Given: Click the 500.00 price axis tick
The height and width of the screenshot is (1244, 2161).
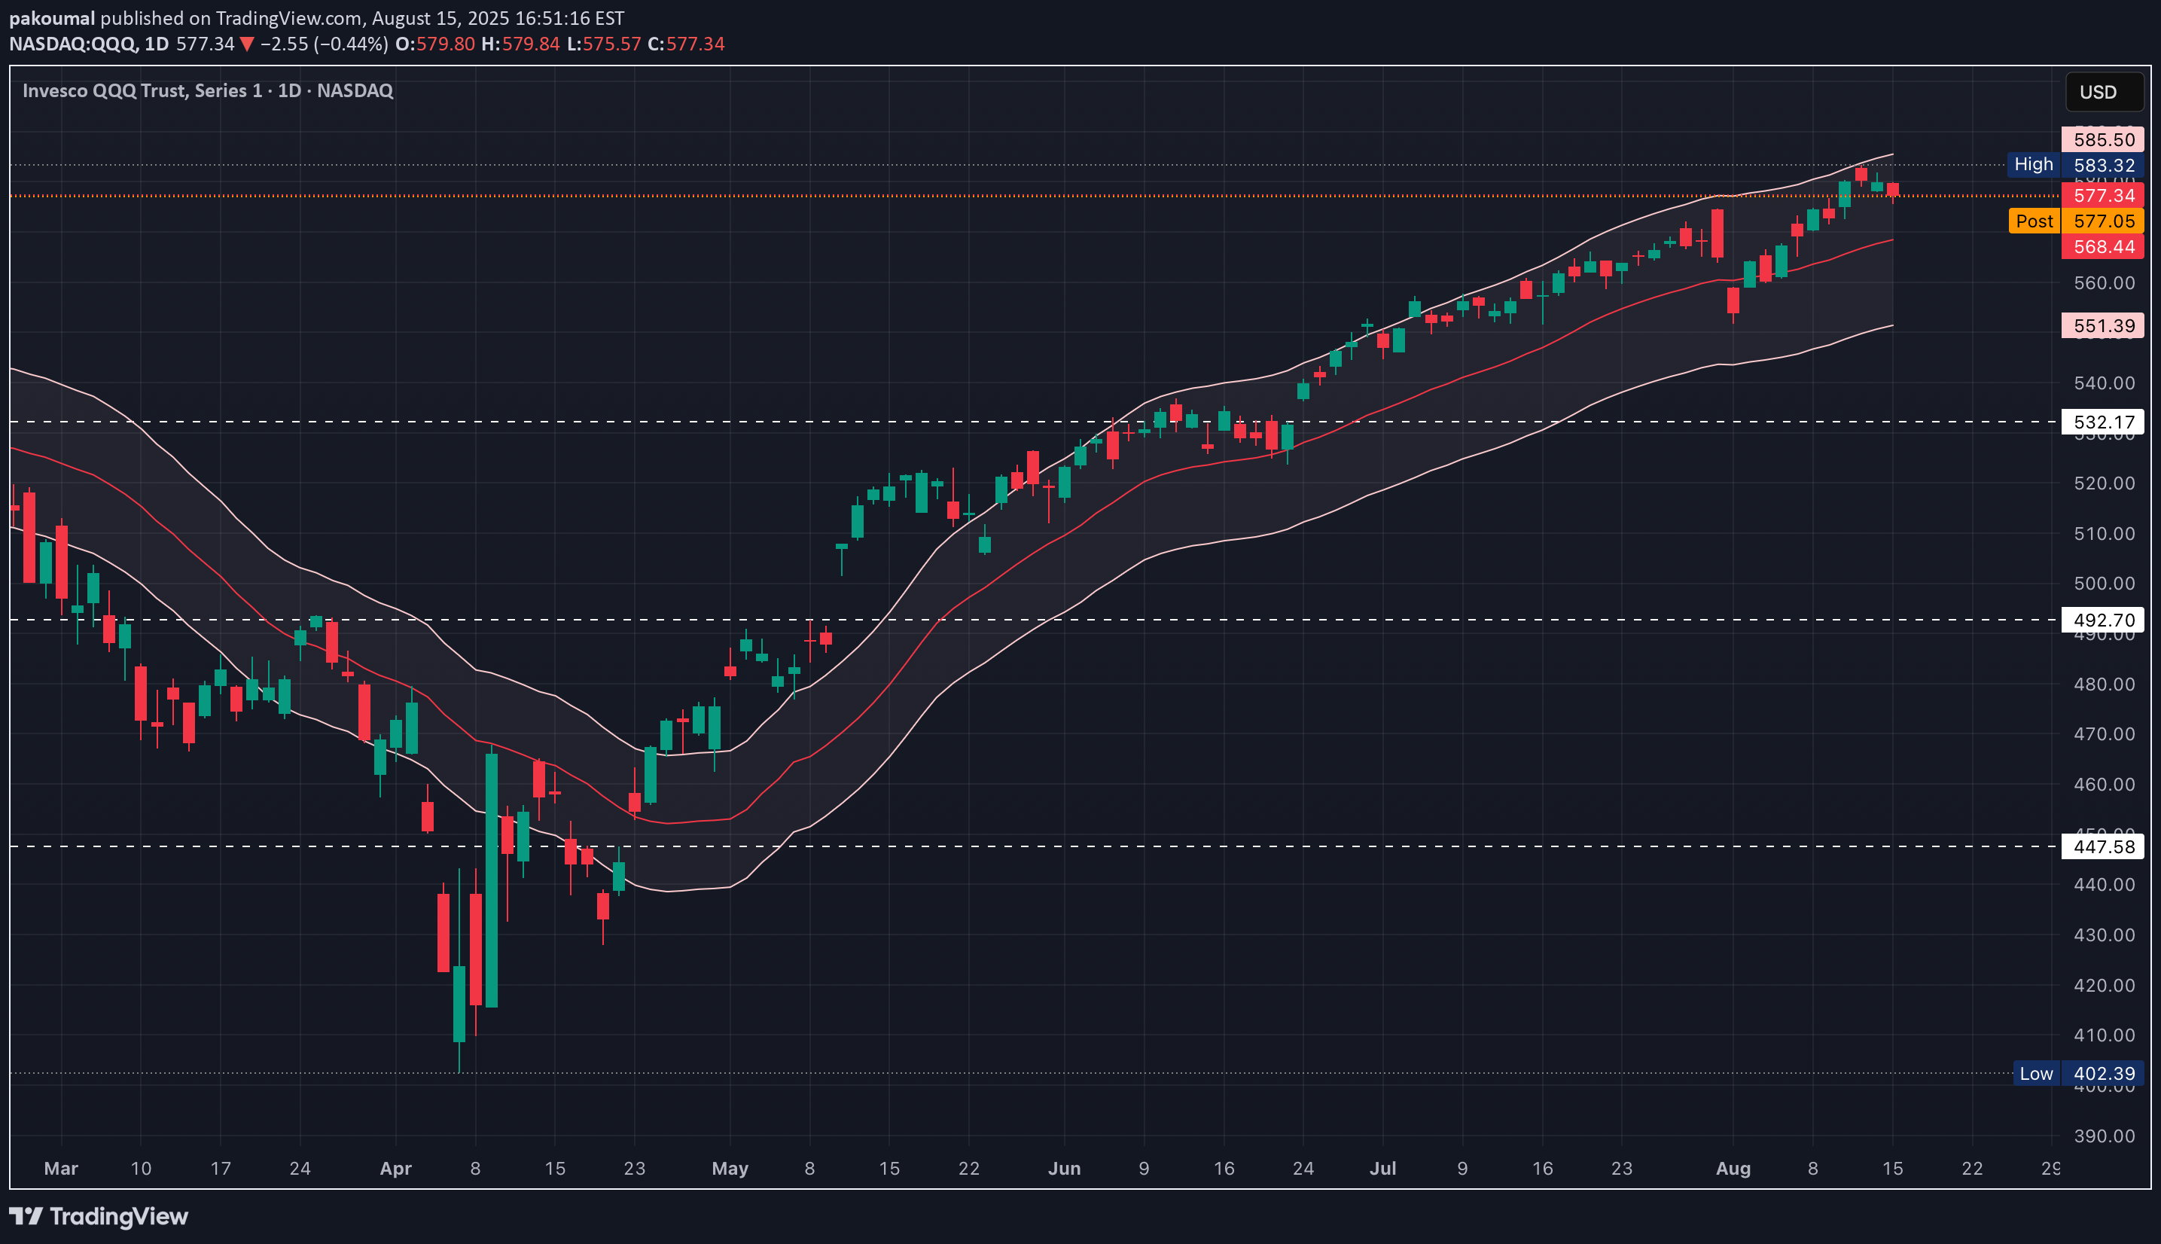Looking at the screenshot, I should [x=2104, y=584].
